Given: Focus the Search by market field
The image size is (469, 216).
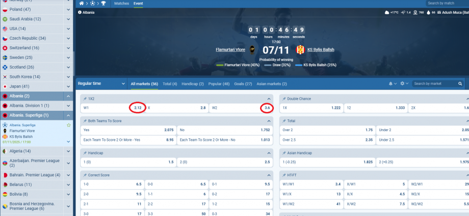Looking at the screenshot, I should (438, 84).
